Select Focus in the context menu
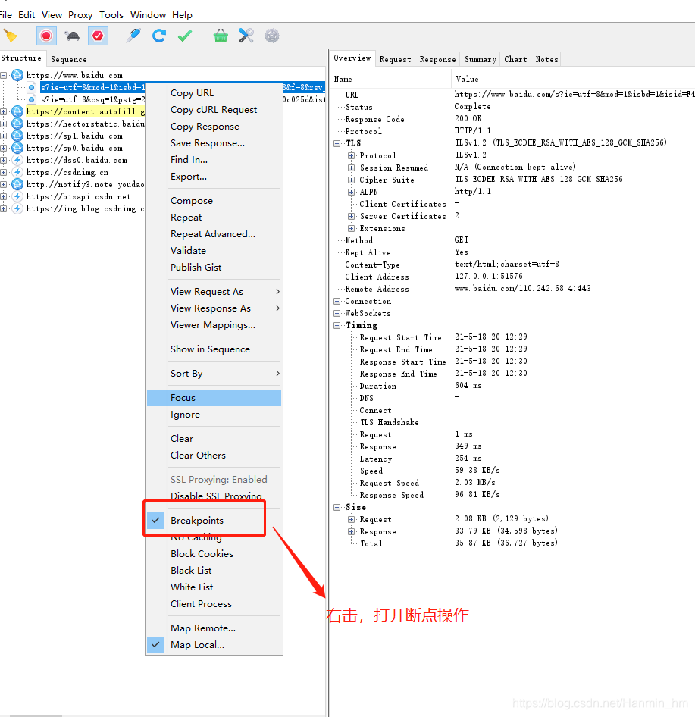This screenshot has width=695, height=717. tap(214, 398)
